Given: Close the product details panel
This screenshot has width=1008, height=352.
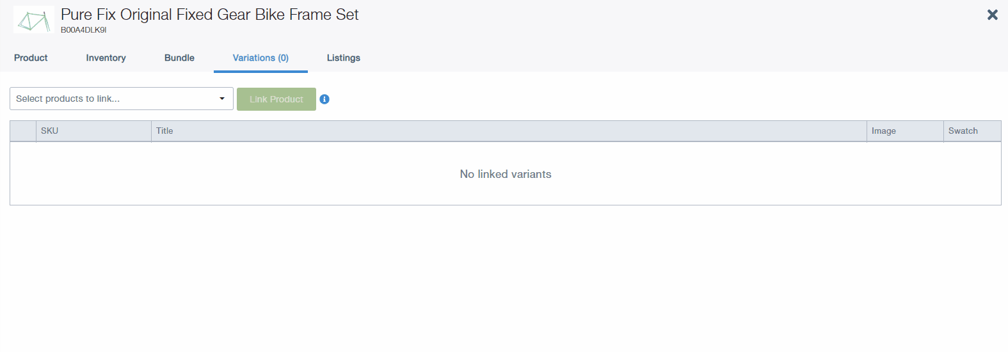Looking at the screenshot, I should pyautogui.click(x=992, y=15).
